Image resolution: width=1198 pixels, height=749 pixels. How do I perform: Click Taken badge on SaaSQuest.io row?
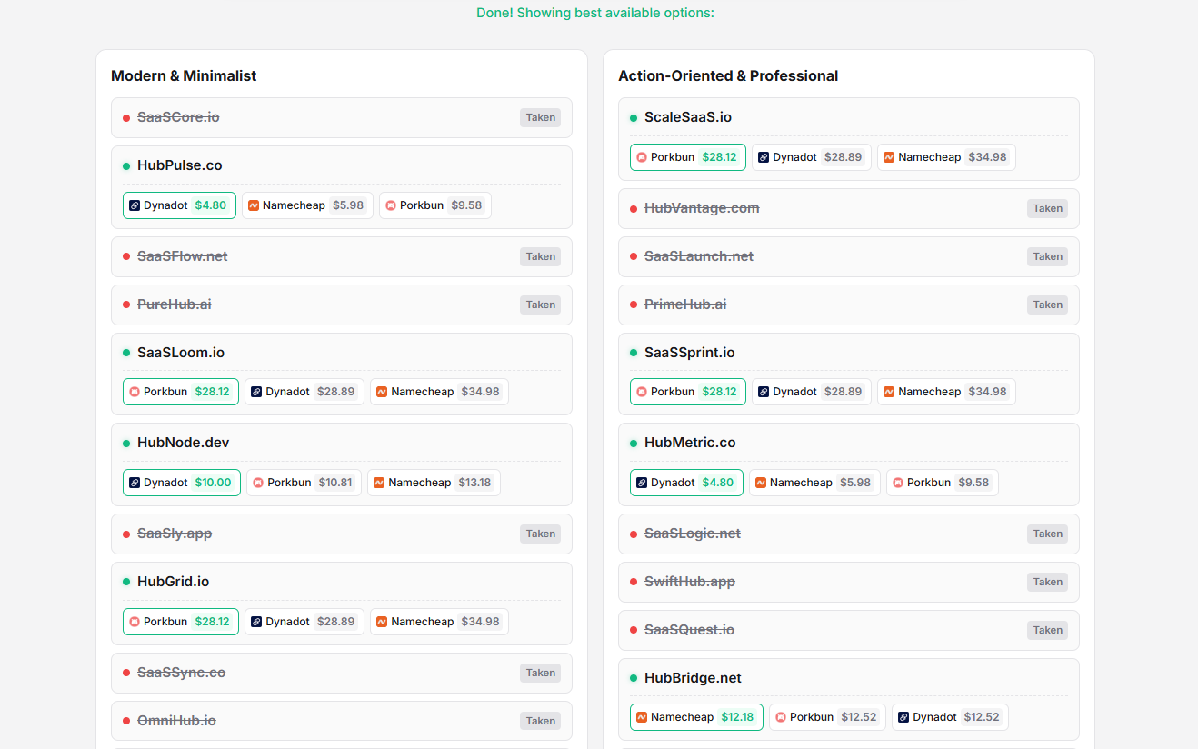click(x=1048, y=630)
